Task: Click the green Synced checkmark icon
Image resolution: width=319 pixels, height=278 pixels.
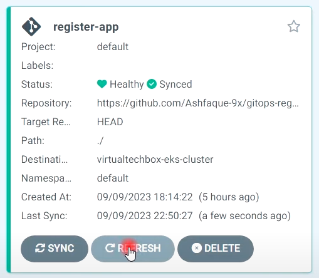Action: [152, 84]
